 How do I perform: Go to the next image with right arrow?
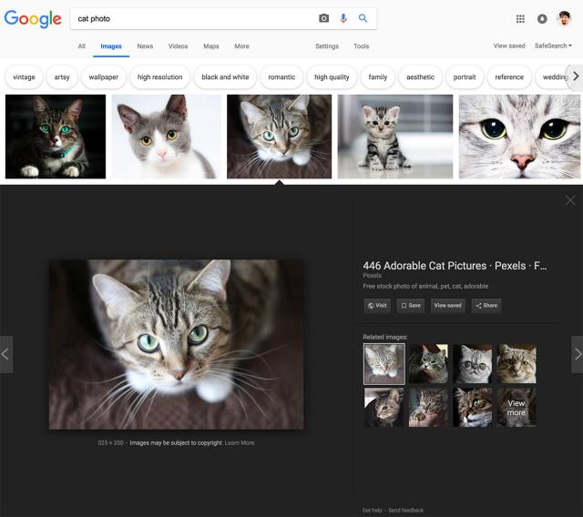pos(576,354)
